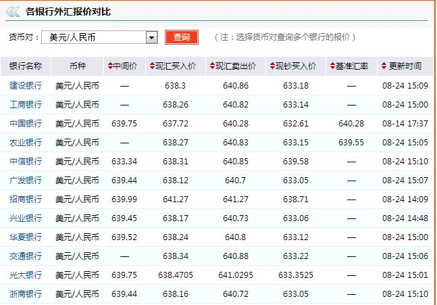Click 招商银行 cash buy rate 638.71

coord(296,200)
